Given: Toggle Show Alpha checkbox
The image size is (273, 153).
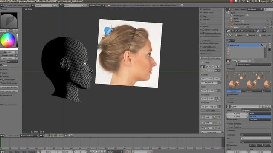Looking at the screenshot, I should pos(227,94).
